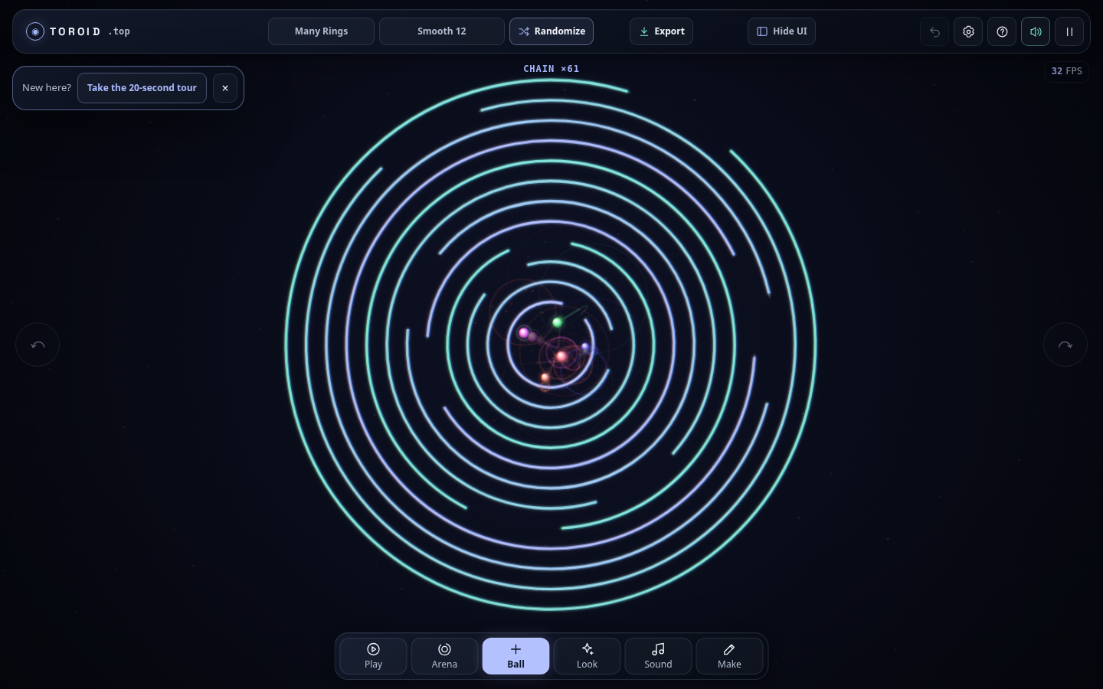The width and height of the screenshot is (1103, 689).
Task: Go to next arena with right arrow
Action: pos(1065,344)
